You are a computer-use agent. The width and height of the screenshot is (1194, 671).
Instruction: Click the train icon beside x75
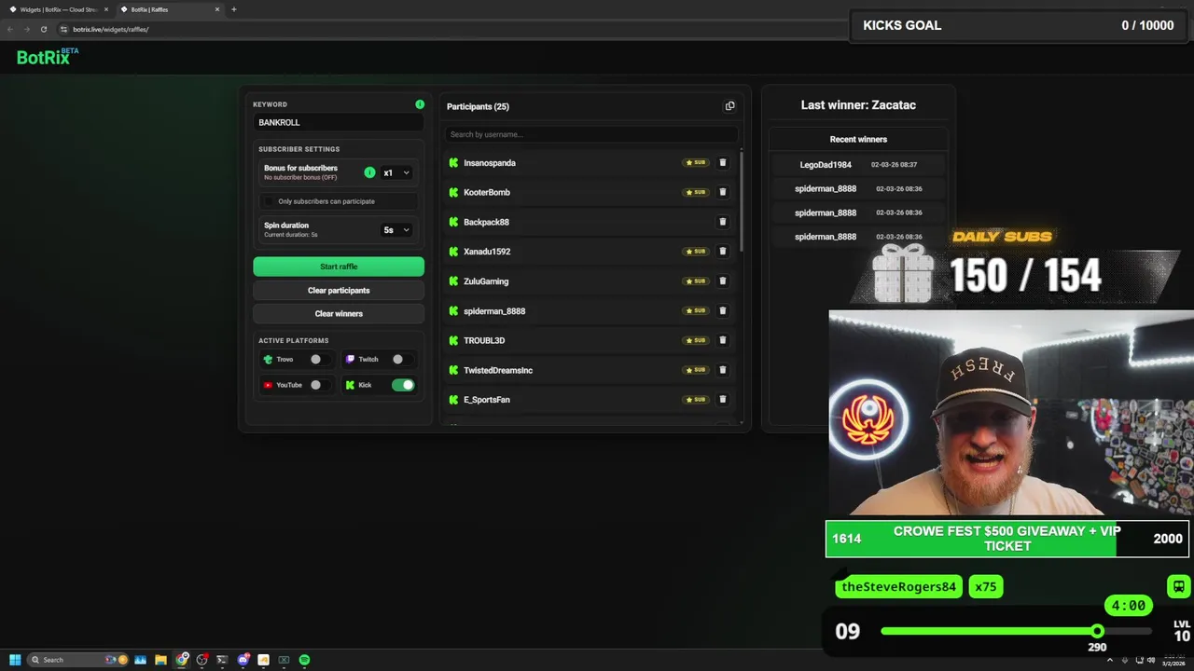pyautogui.click(x=1178, y=586)
